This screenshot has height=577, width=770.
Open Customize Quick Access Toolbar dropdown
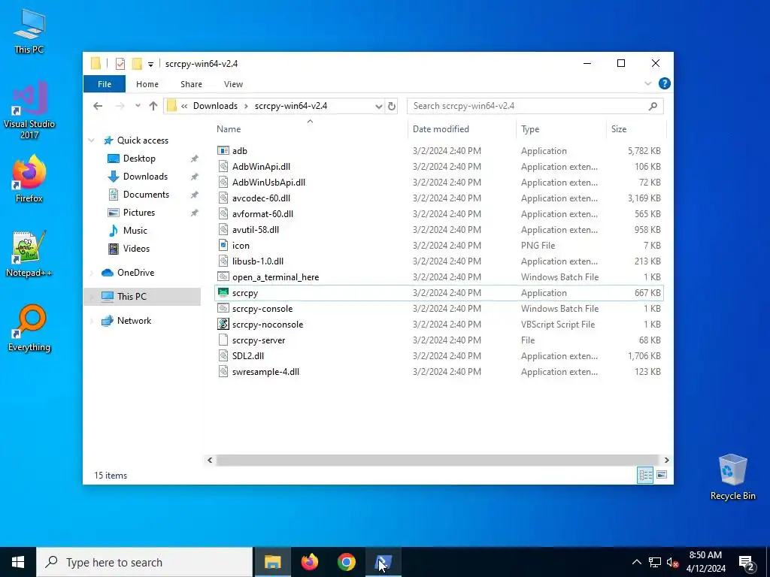click(150, 65)
